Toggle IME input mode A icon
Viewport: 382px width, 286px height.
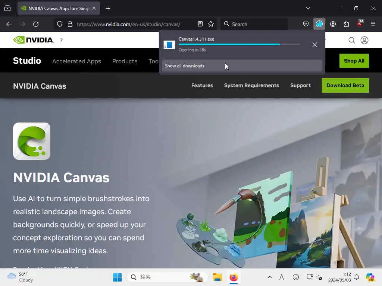click(282, 277)
